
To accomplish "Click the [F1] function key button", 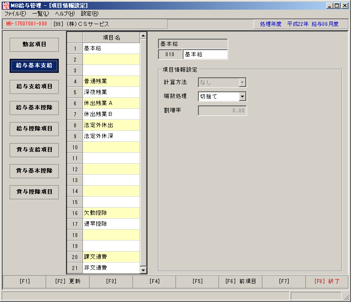I will (x=25, y=281).
